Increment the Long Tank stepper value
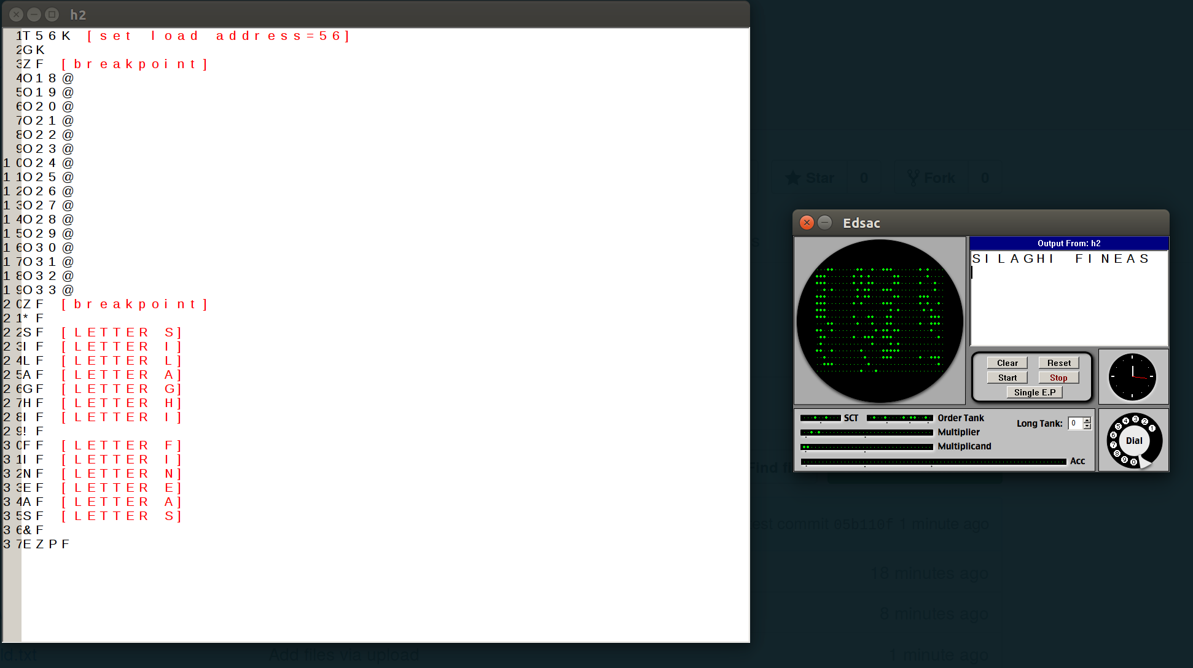 coord(1087,420)
